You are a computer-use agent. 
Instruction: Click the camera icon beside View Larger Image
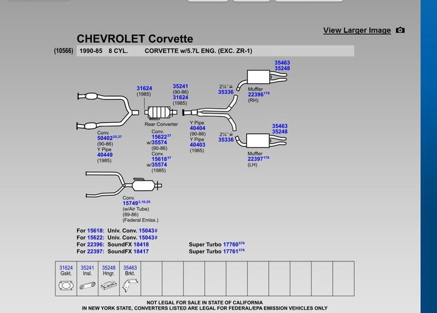(400, 30)
